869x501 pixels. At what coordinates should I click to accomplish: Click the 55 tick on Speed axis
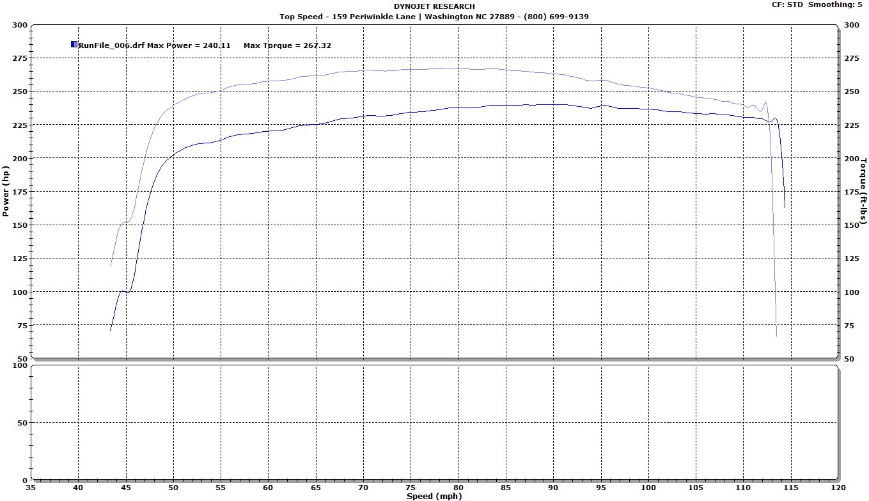pos(221,488)
